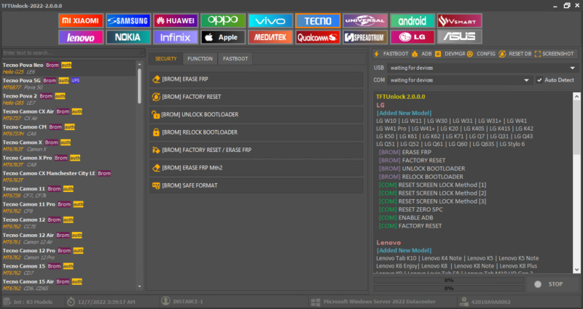The height and width of the screenshot is (309, 583).
Task: Select Tecno Camon 12 Air model
Action: click(69, 238)
